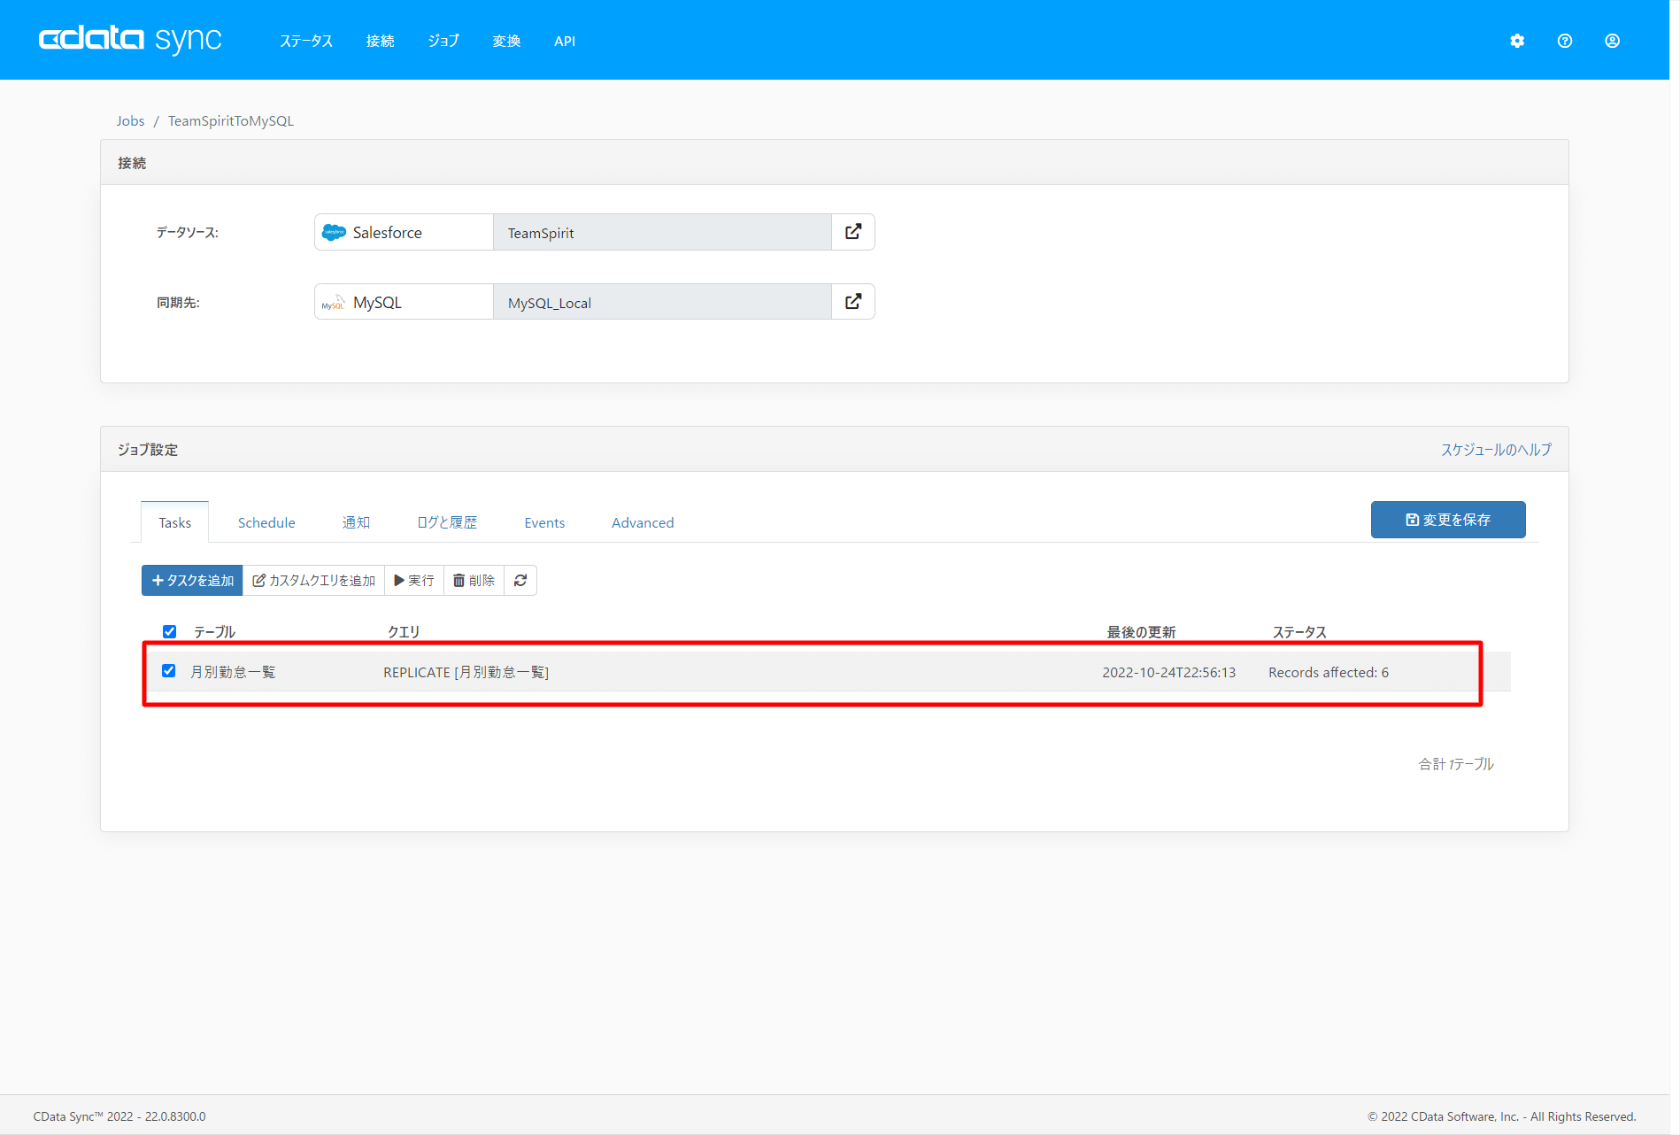Open the ジョブ menu in navbar

coord(443,41)
